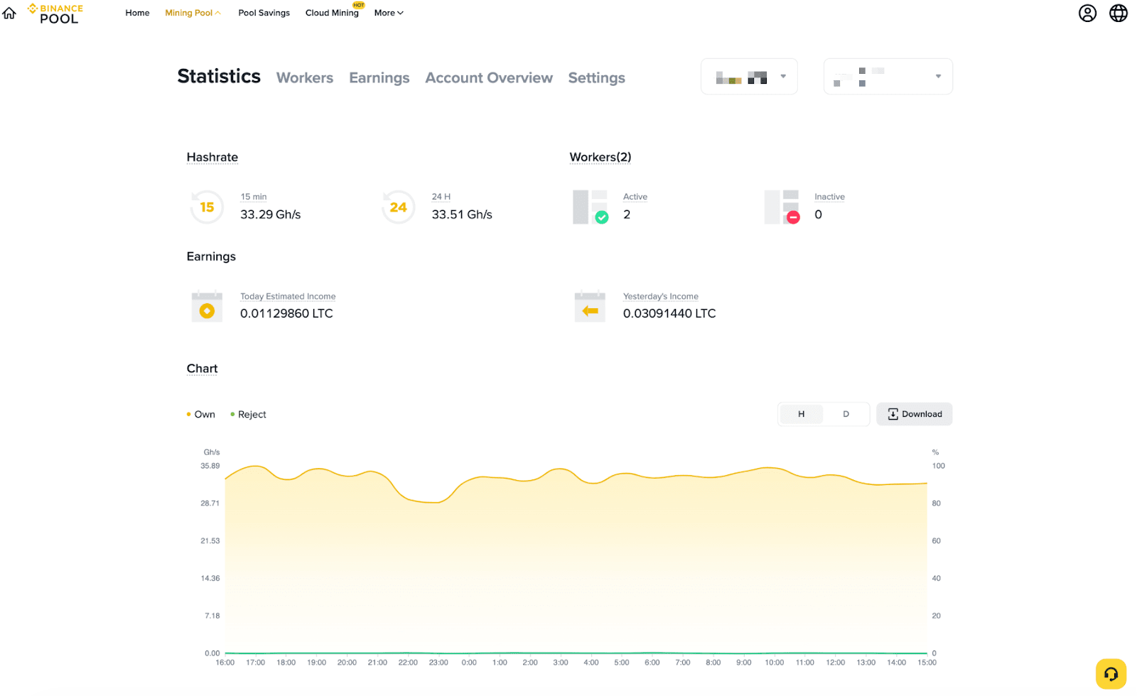Click the 0.03091440 LTC income value

(669, 313)
